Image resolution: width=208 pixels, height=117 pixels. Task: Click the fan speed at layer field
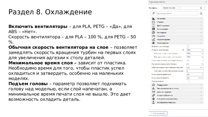point(195,71)
